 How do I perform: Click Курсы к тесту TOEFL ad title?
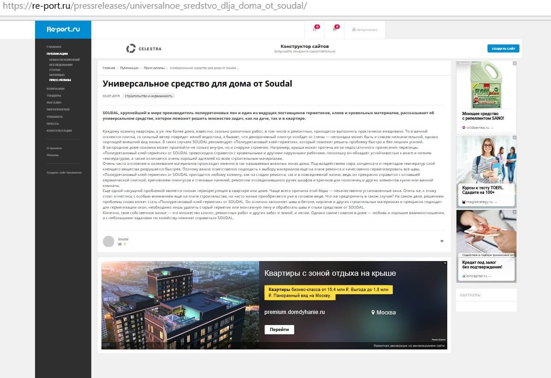point(483,190)
